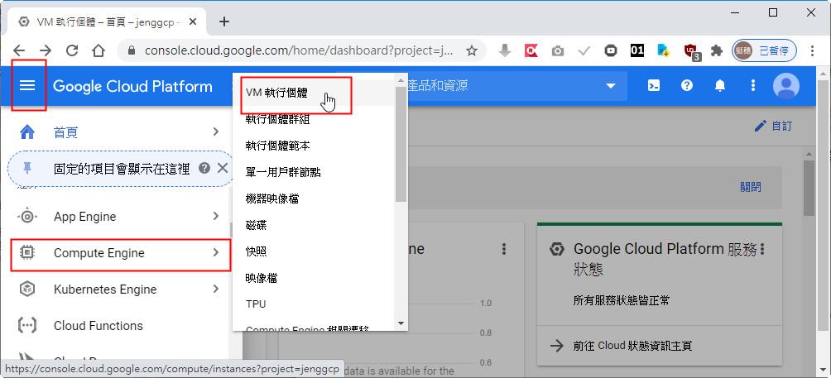Open the help question mark menu
This screenshot has height=378, width=831.
[x=687, y=85]
